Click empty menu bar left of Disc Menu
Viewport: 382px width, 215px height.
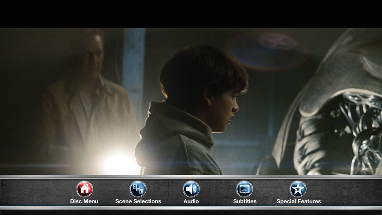point(32,193)
